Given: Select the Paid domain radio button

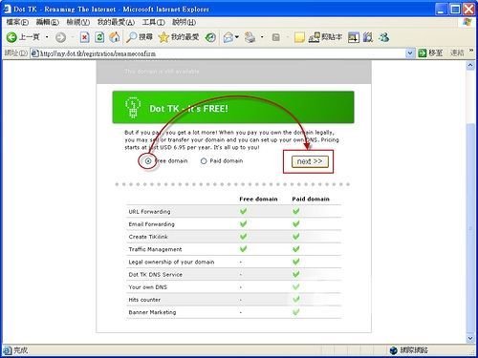Looking at the screenshot, I should tap(204, 161).
